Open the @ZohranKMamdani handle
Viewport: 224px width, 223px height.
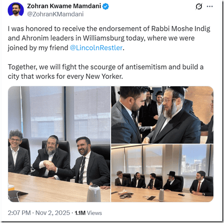(x=55, y=14)
